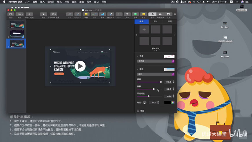Go to previous movie styles page arrow
Image resolution: width=252 pixels, height=142 pixels.
[136, 35]
